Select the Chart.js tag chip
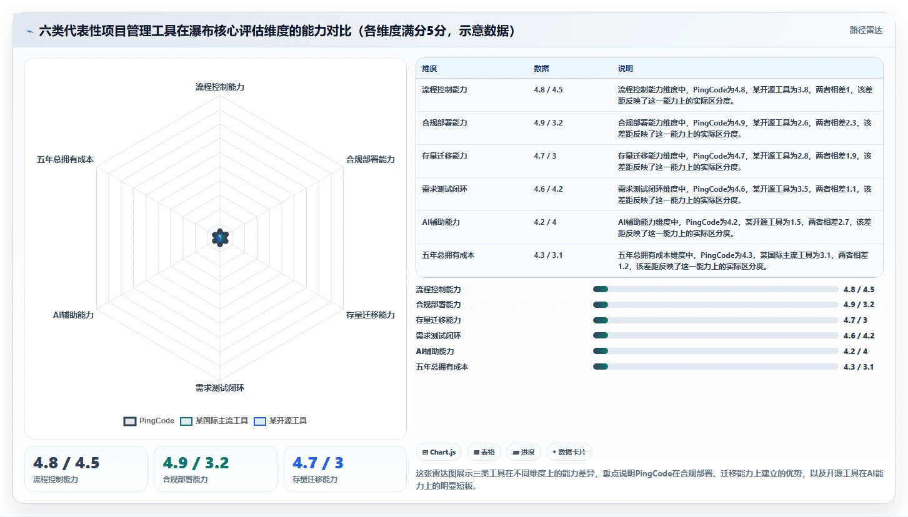 [x=439, y=452]
